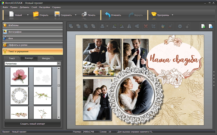Viewport: 217px width, 135px height.
Task: Click the Размер: 2480x1748 status entry
Action: (x=83, y=132)
